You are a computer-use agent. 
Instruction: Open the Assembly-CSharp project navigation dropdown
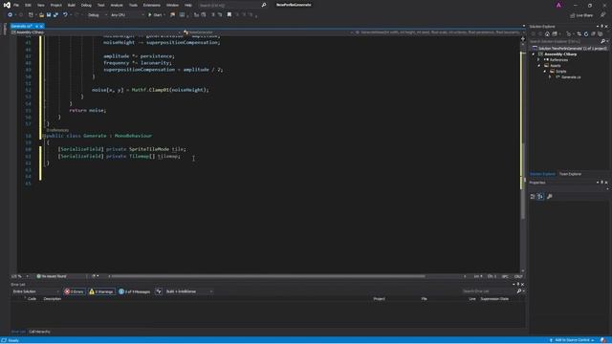click(x=96, y=32)
